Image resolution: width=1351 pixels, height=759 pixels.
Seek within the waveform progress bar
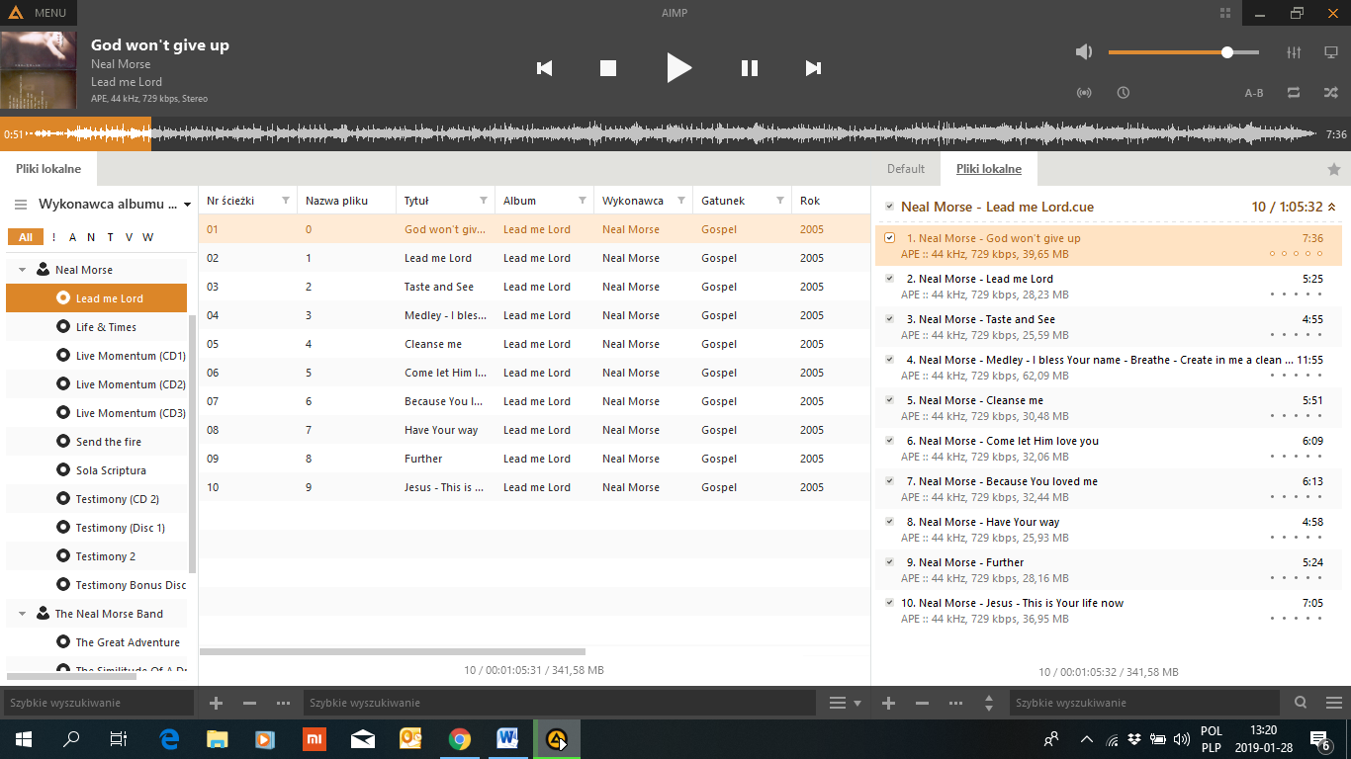pos(675,134)
